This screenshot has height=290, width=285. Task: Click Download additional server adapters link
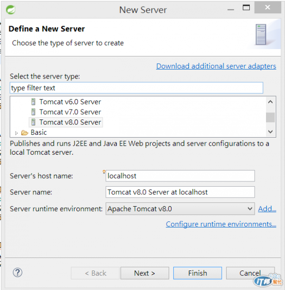(x=216, y=66)
